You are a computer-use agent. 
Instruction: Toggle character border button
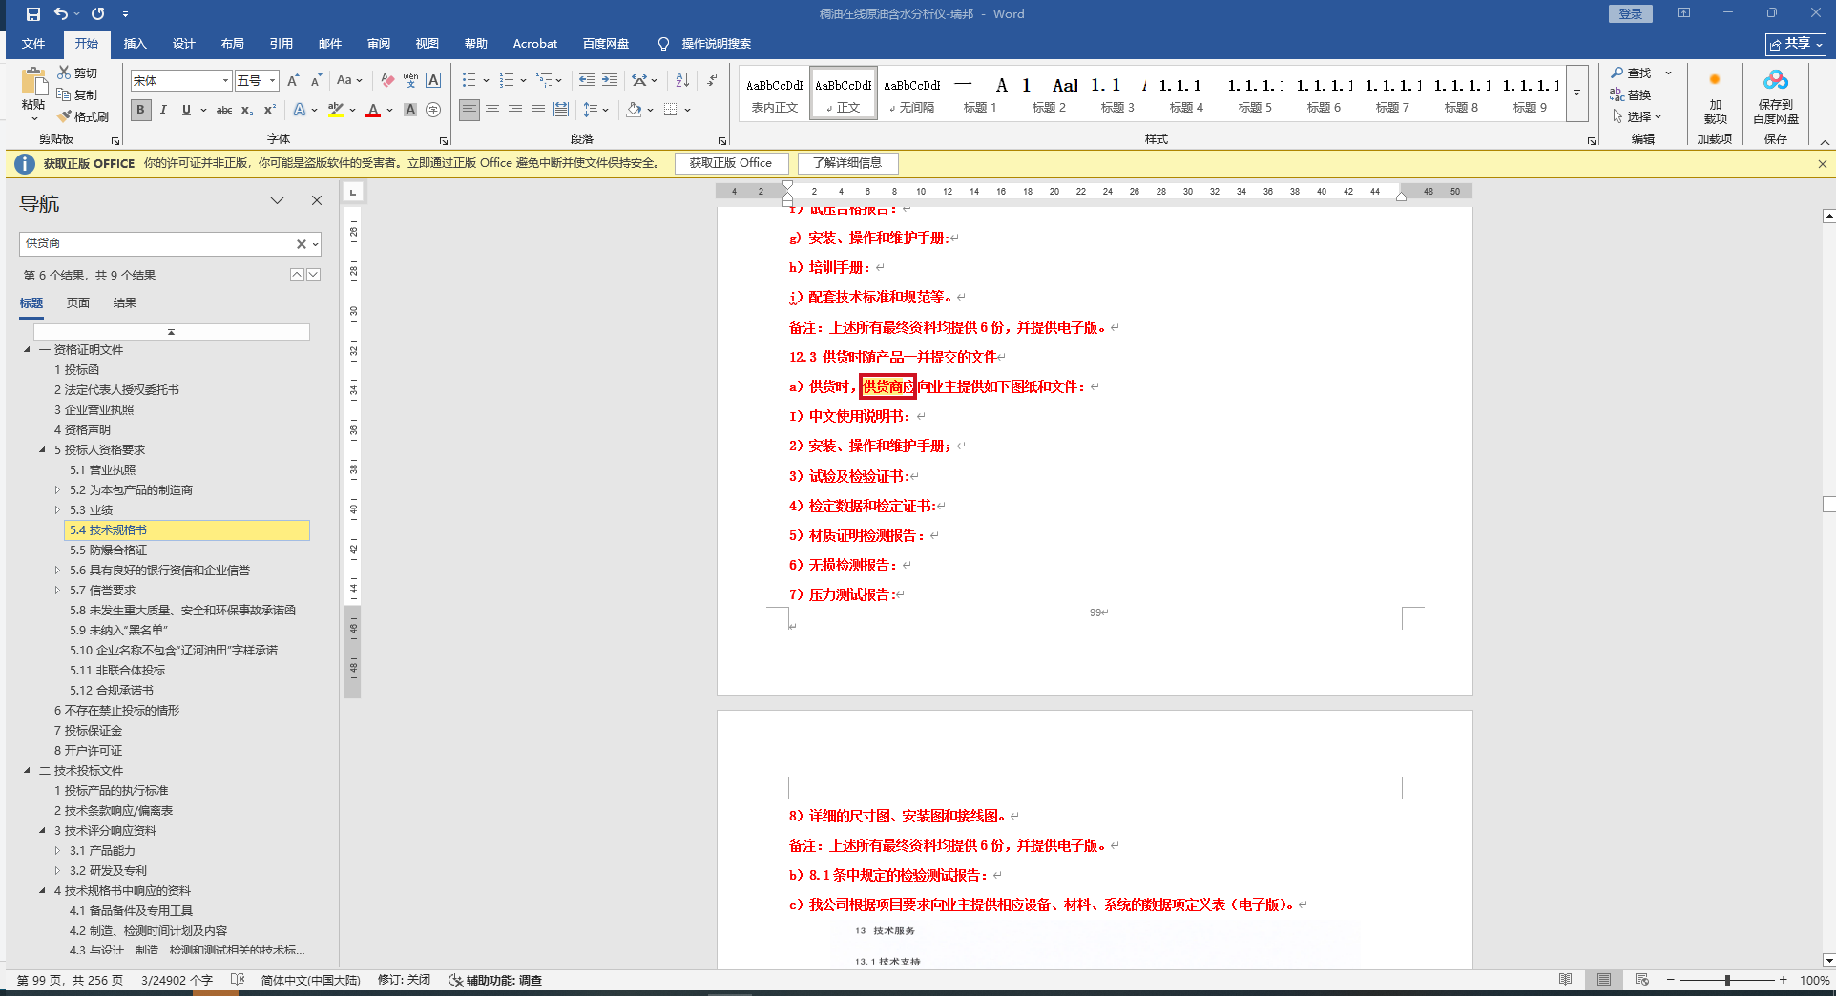tap(433, 81)
